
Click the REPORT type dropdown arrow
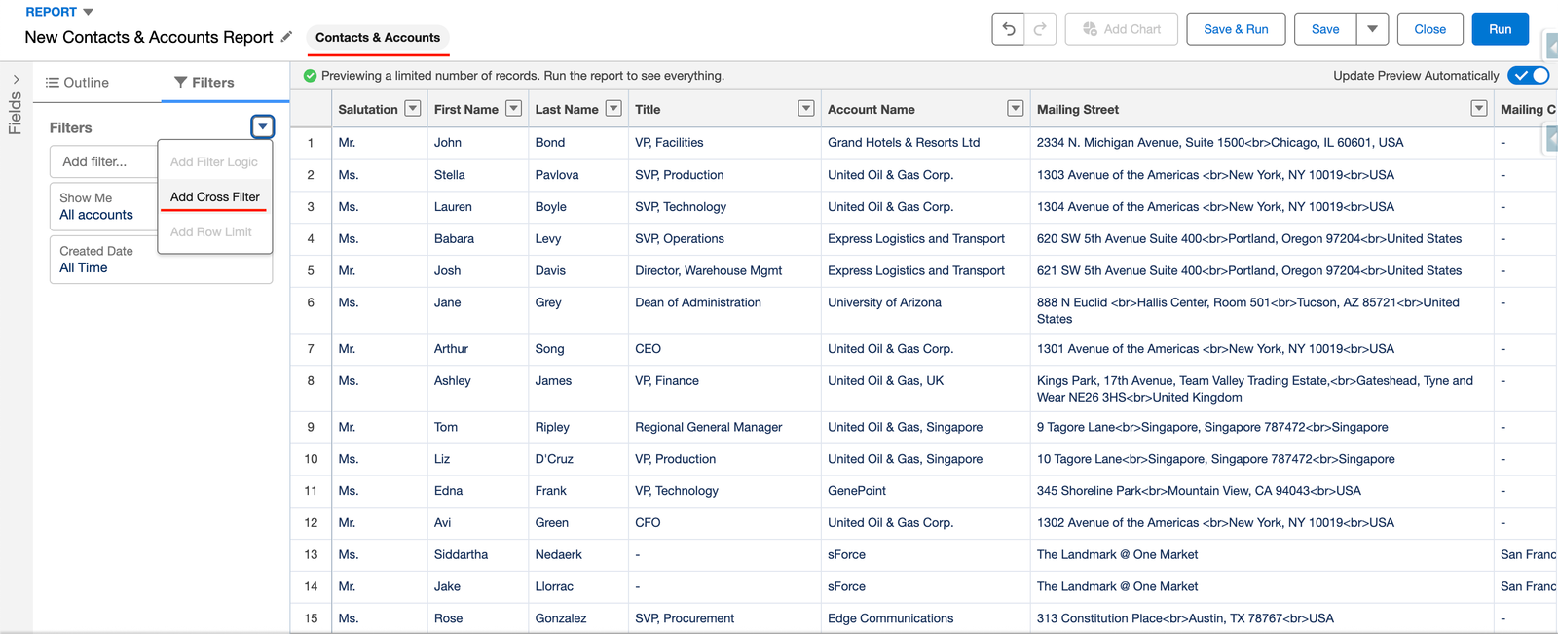click(x=89, y=12)
